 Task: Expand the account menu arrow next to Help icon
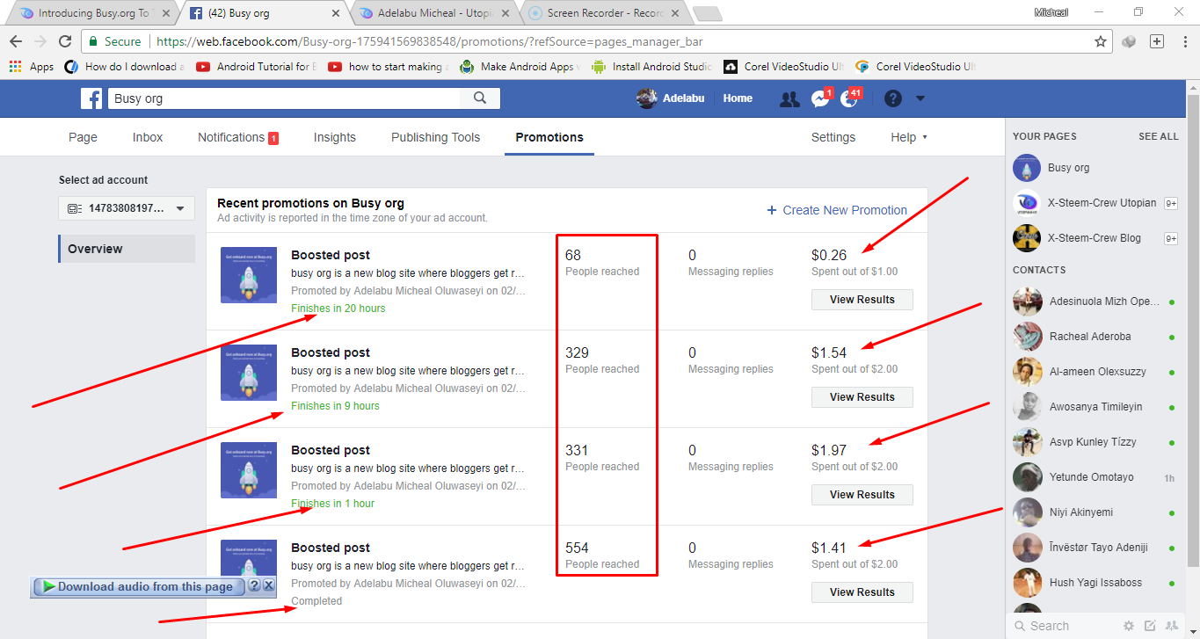click(x=920, y=98)
